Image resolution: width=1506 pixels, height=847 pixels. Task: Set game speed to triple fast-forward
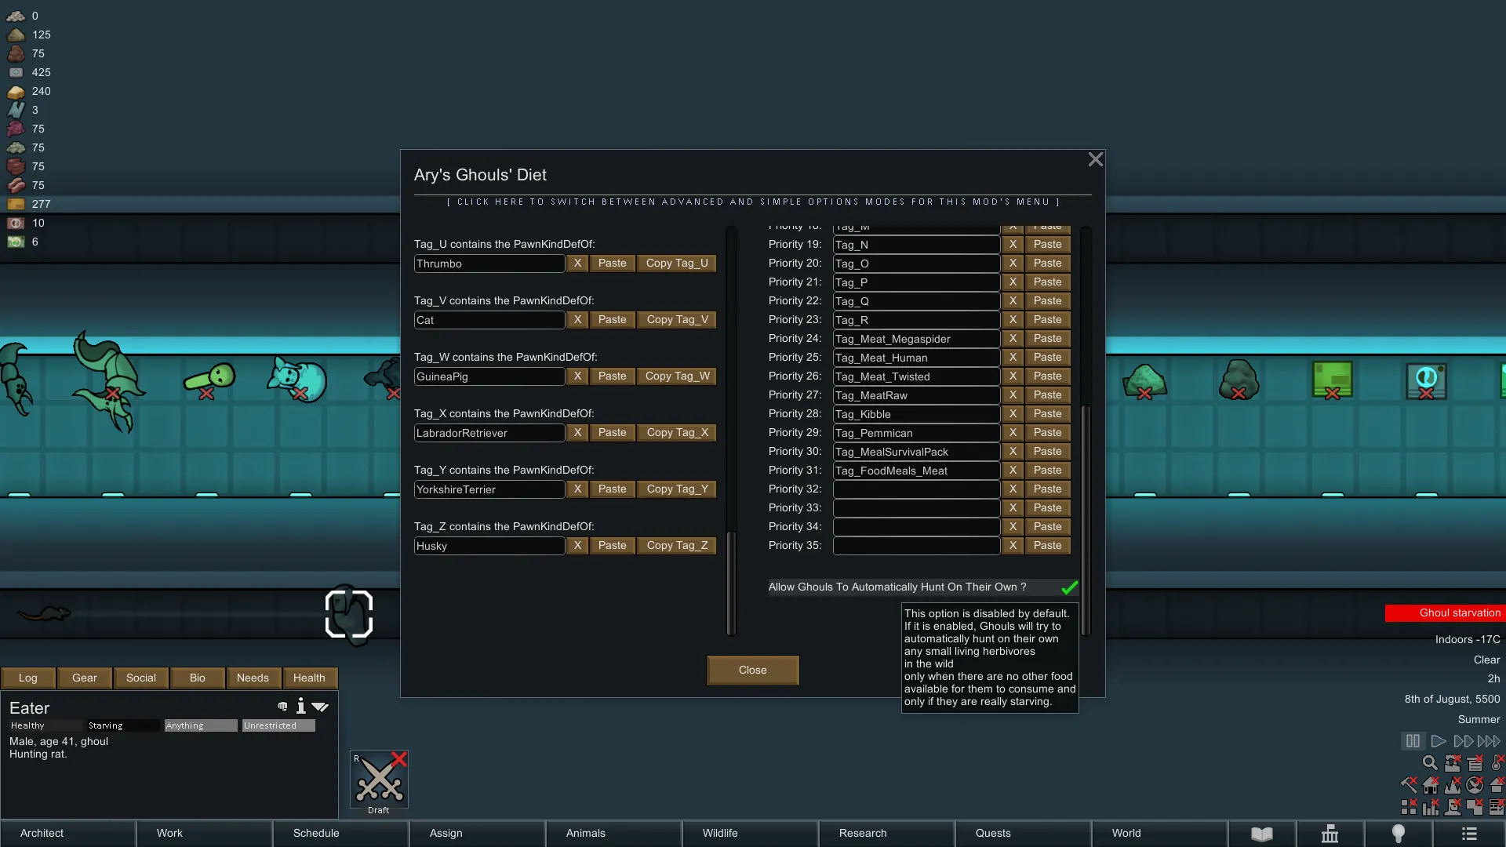(1488, 741)
